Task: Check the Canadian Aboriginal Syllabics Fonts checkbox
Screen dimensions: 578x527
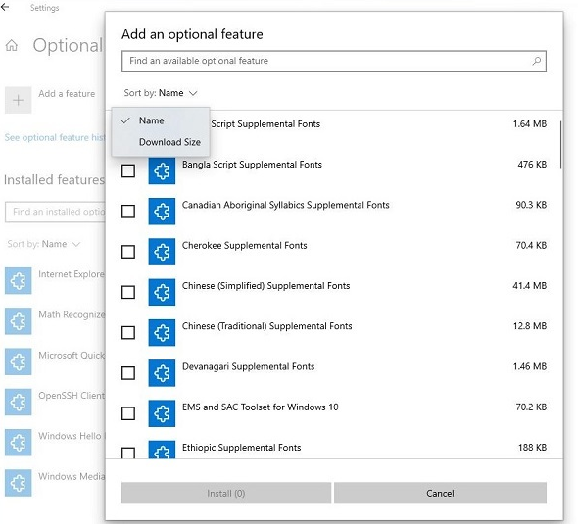Action: click(x=128, y=212)
